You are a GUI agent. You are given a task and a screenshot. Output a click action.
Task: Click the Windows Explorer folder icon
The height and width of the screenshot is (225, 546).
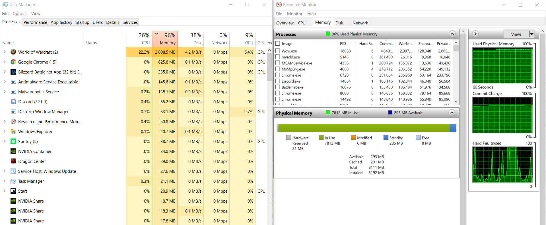pyautogui.click(x=13, y=131)
